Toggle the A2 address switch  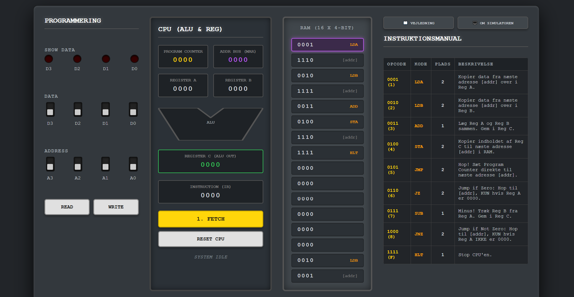pyautogui.click(x=78, y=164)
